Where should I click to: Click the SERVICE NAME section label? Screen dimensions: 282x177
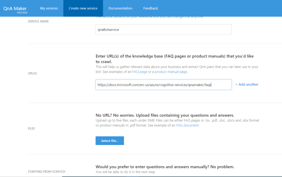[x=38, y=21]
